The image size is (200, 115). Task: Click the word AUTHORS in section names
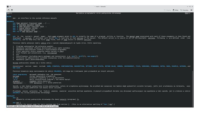click(x=183, y=66)
